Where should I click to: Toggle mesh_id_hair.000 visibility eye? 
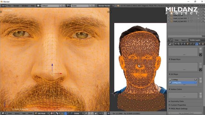click(199, 18)
